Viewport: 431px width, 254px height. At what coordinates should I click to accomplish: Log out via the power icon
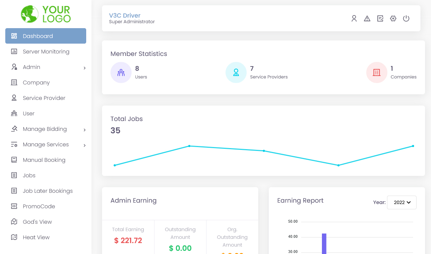pyautogui.click(x=406, y=18)
